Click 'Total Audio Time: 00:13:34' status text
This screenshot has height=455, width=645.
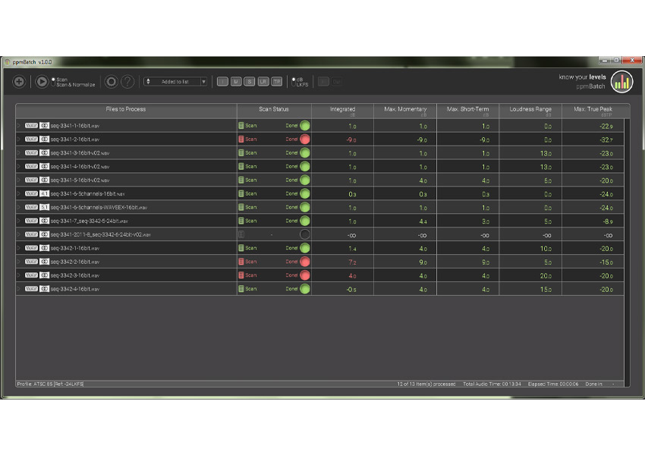492,384
